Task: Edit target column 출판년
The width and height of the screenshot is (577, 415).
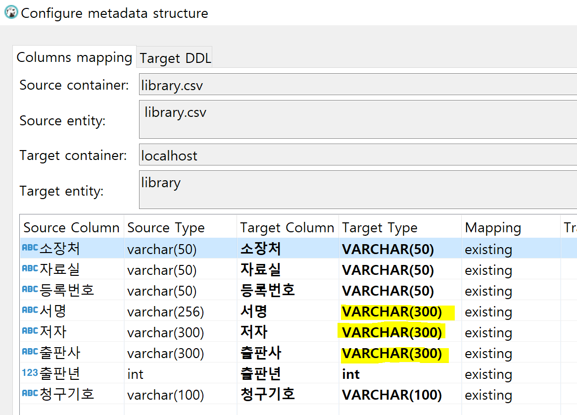Action: (x=260, y=373)
